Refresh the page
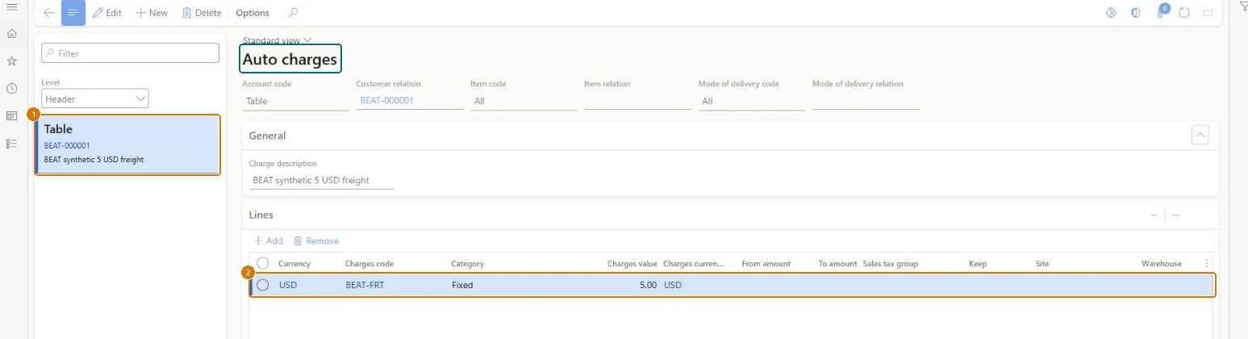This screenshot has width=1248, height=339. pos(1184,13)
